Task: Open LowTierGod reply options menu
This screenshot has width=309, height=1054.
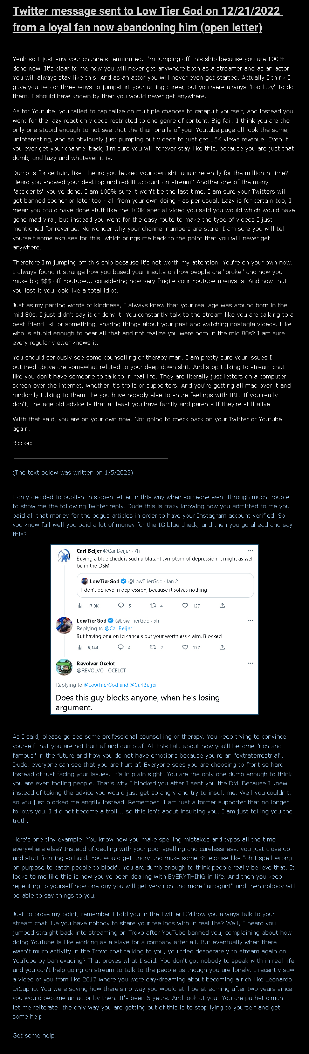Action: 250,621
